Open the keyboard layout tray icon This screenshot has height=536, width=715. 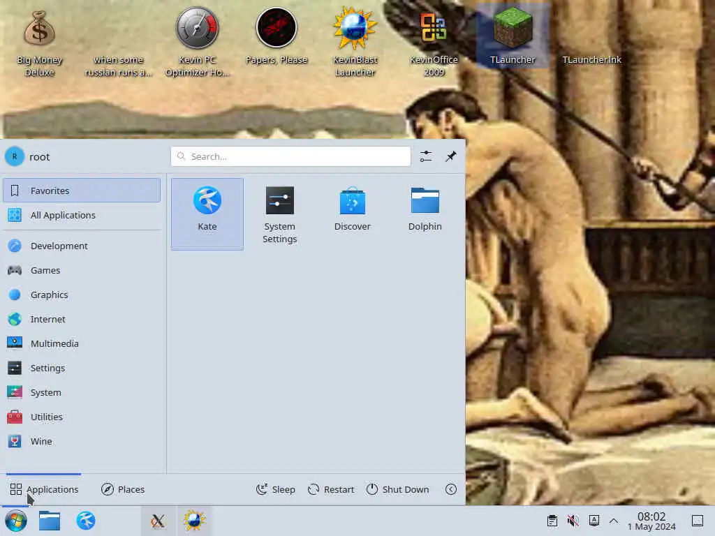[x=594, y=521]
